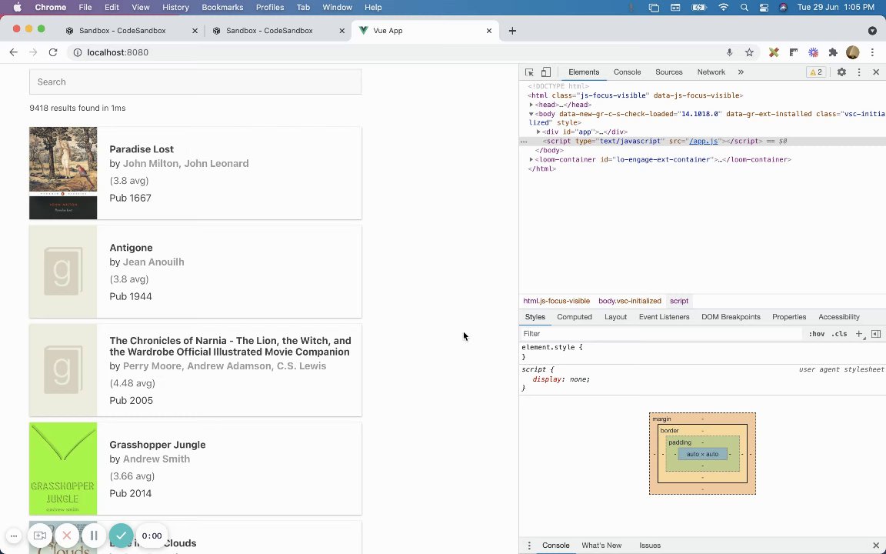Open the Accessibility tab
The width and height of the screenshot is (886, 554).
[838, 317]
